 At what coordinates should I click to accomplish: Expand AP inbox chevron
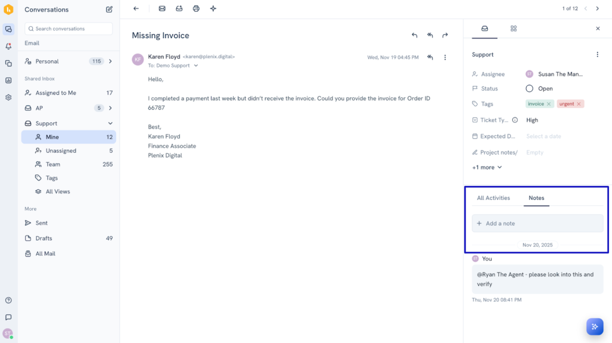(x=111, y=108)
